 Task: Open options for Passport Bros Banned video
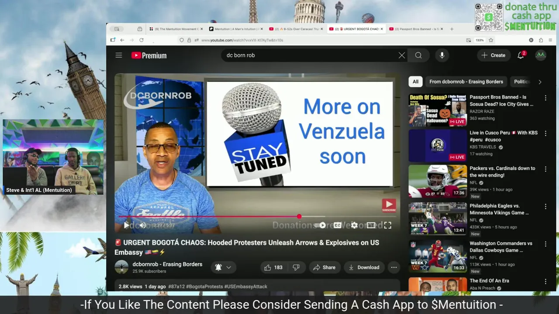pos(545,98)
